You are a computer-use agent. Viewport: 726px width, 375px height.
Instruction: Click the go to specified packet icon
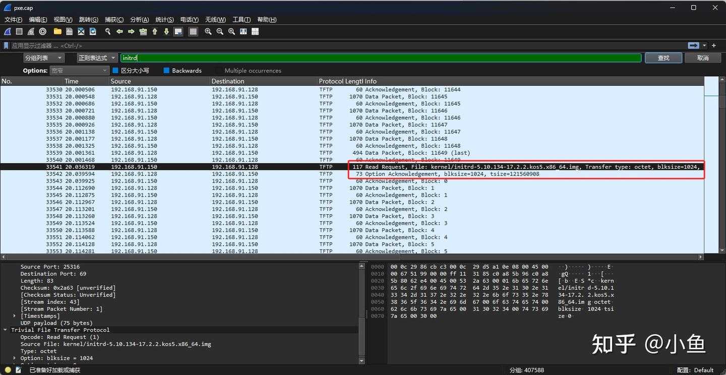tap(143, 32)
